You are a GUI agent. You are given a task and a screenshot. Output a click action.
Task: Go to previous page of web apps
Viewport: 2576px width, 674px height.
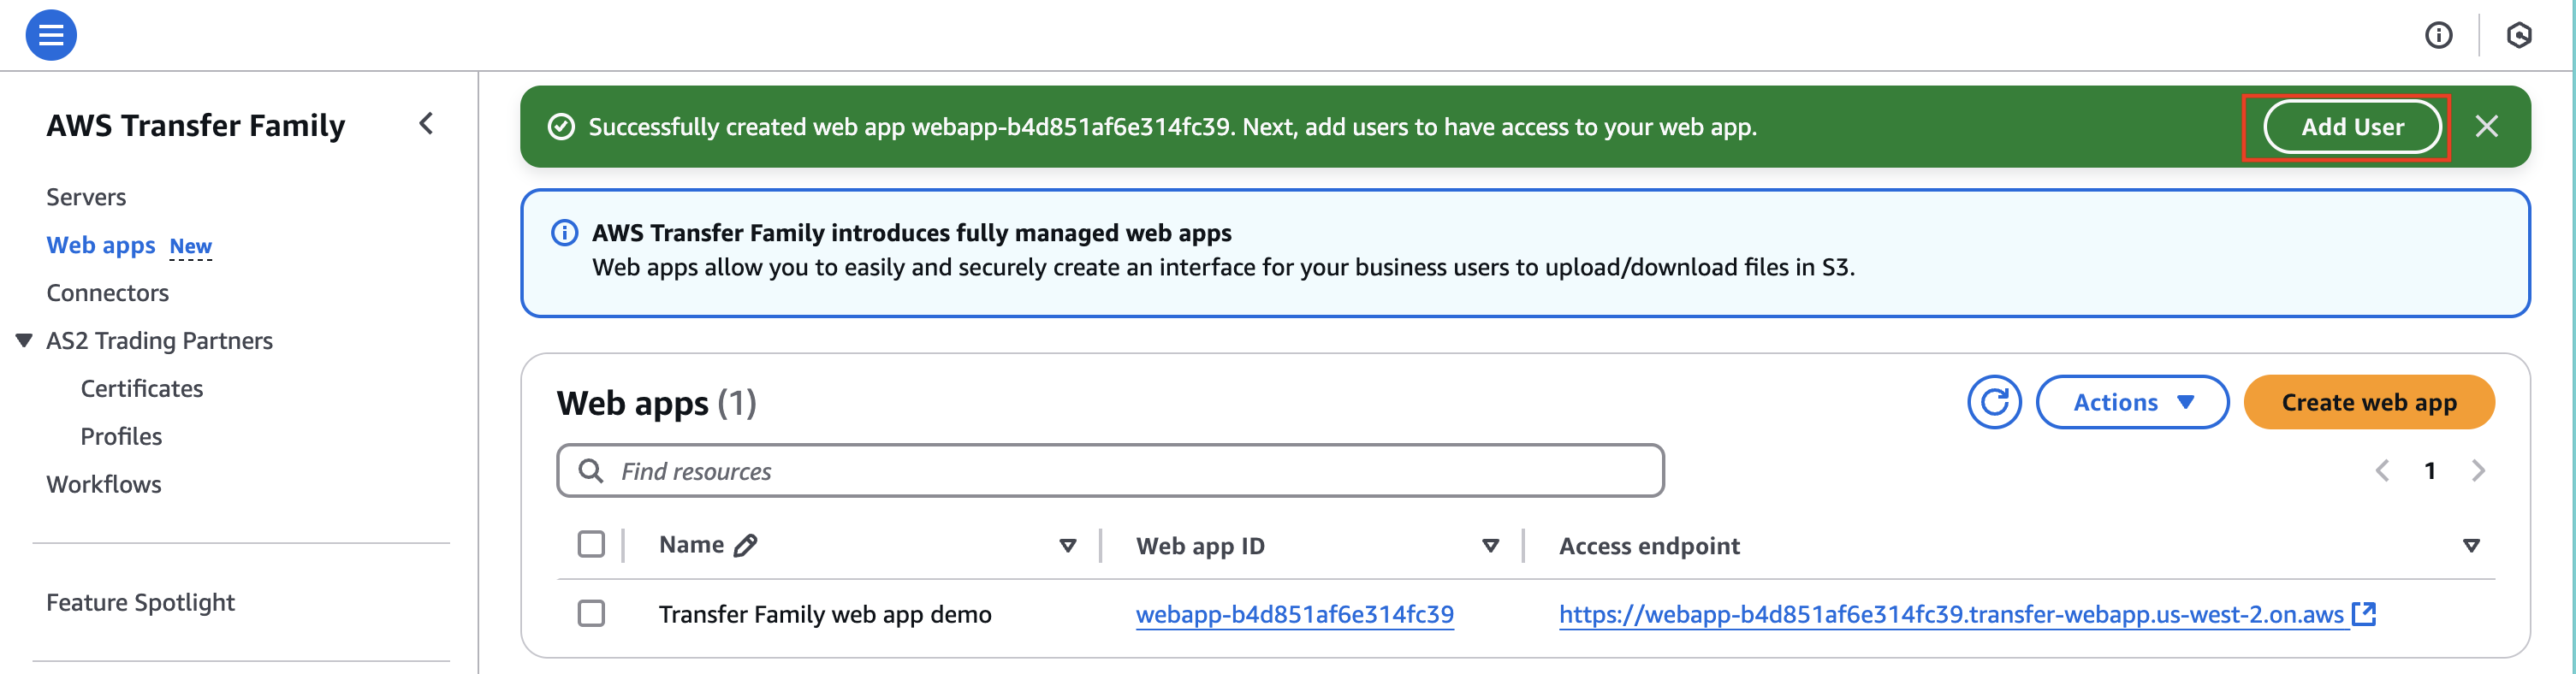tap(2383, 471)
